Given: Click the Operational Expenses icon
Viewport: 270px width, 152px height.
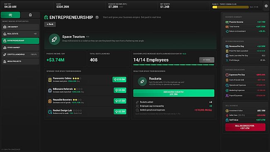Looking at the screenshot, I should coord(227,85).
